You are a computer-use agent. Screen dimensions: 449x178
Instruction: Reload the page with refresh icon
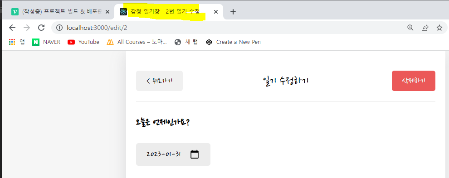(42, 28)
